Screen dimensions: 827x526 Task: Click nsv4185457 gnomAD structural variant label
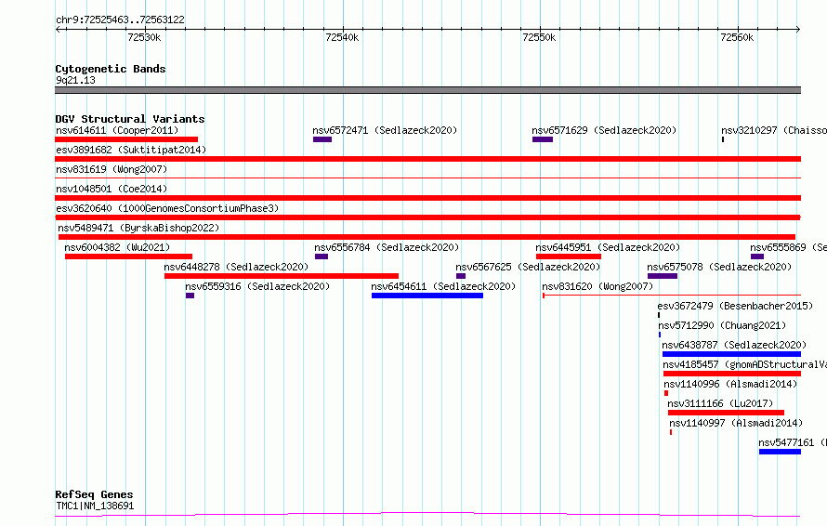(x=744, y=364)
